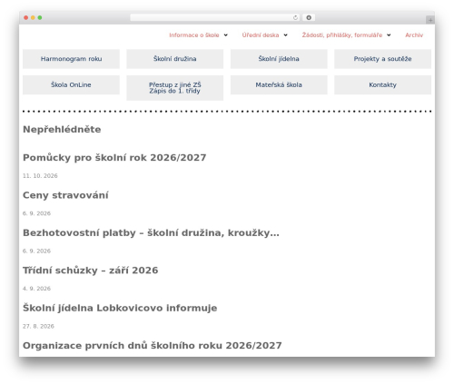This screenshot has width=454, height=384.
Task: Open the Kontakty tile
Action: 382,85
